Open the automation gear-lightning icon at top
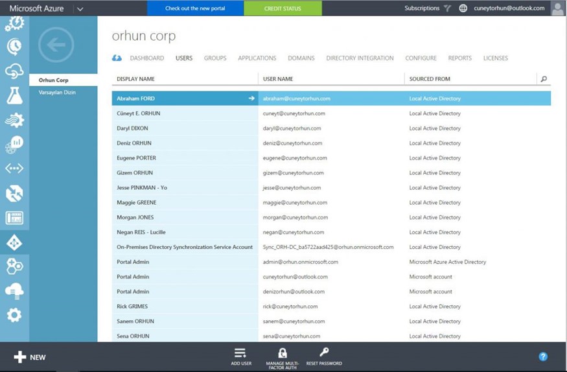The height and width of the screenshot is (372, 567). [x=14, y=23]
